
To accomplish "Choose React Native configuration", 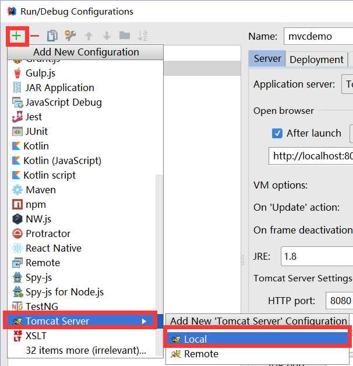I will point(82,248).
